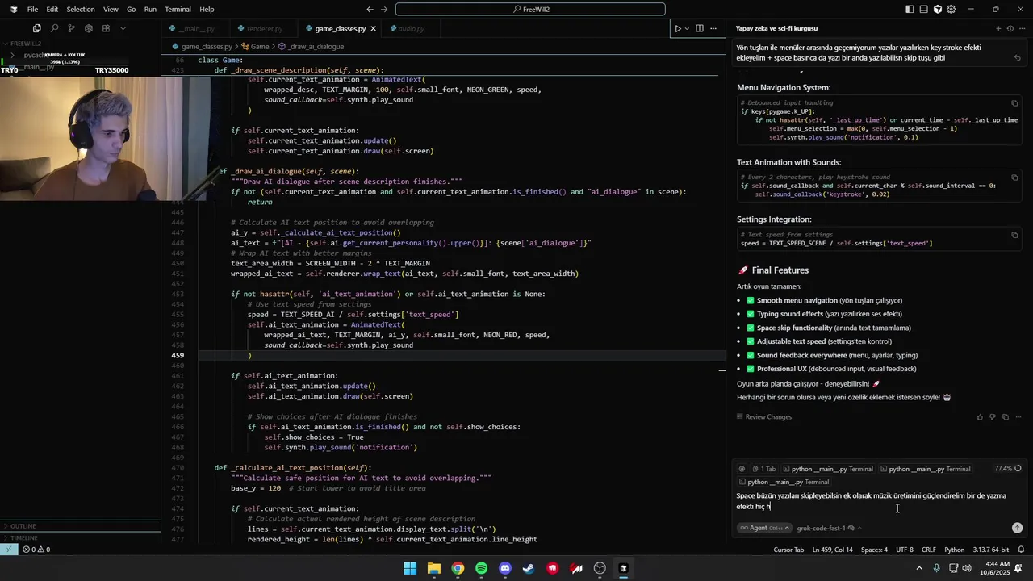Open the Help menu
1033x581 pixels.
pos(207,10)
